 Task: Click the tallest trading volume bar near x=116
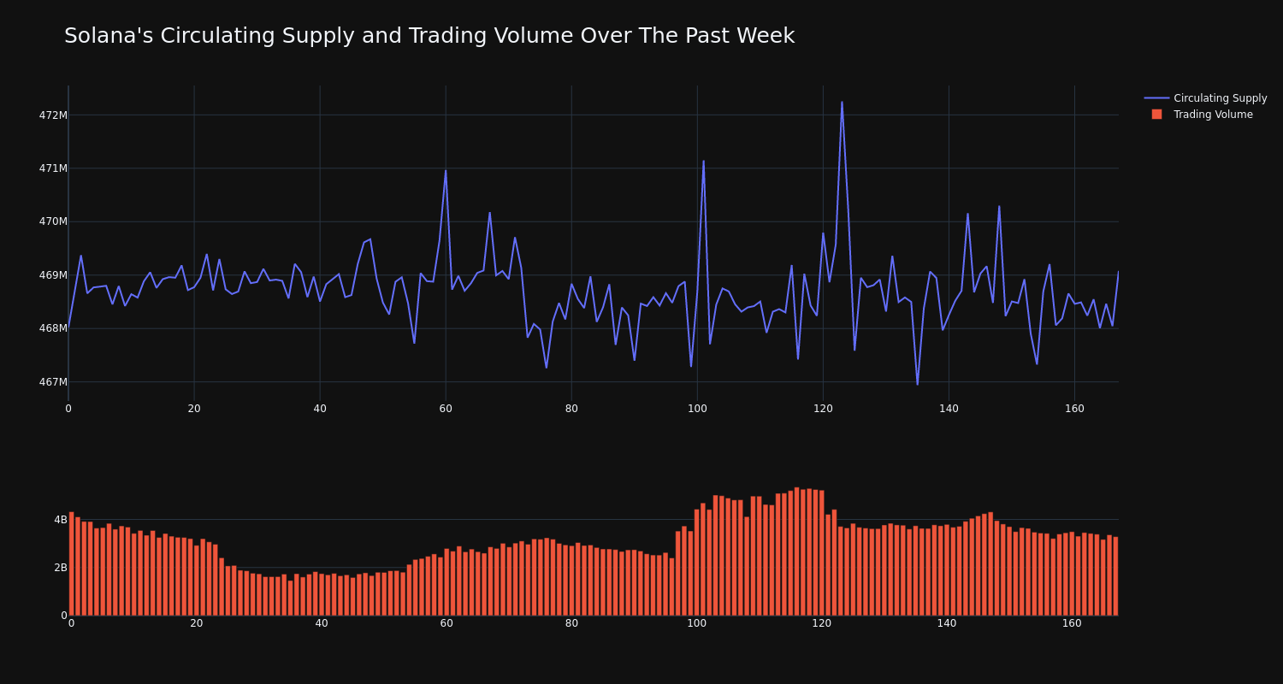797,551
